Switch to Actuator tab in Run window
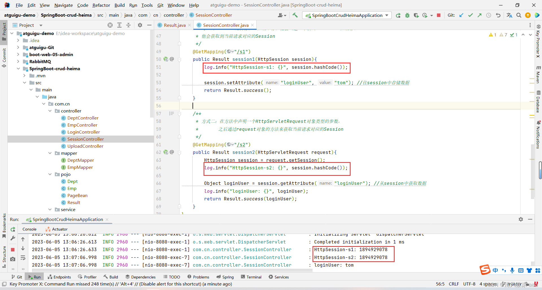This screenshot has height=290, width=542. [57, 229]
